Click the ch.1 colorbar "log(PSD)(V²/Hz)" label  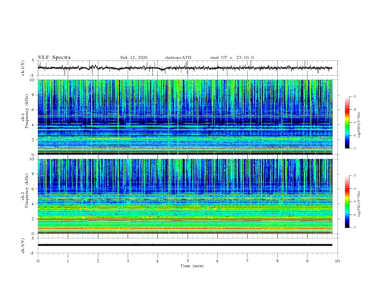click(359, 125)
